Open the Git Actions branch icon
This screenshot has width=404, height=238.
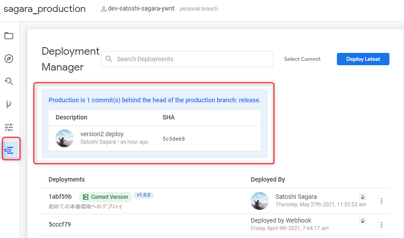(x=9, y=104)
